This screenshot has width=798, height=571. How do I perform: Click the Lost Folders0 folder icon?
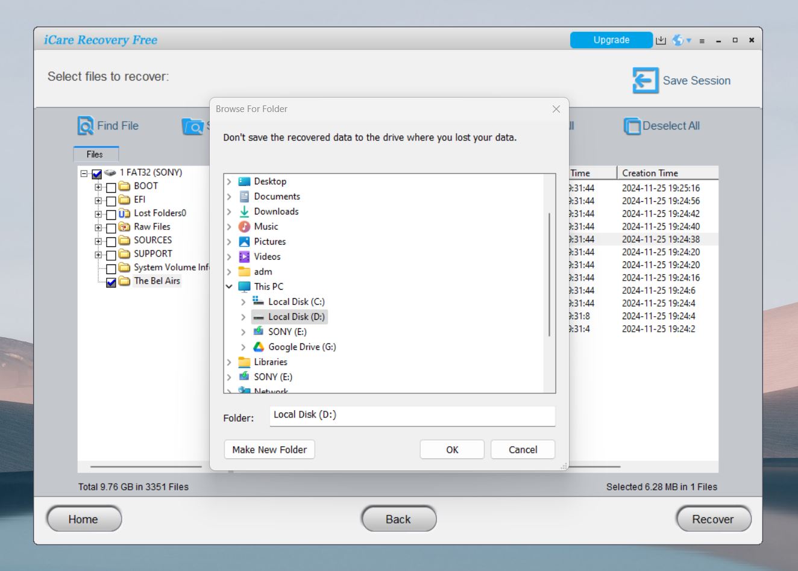[x=124, y=213]
